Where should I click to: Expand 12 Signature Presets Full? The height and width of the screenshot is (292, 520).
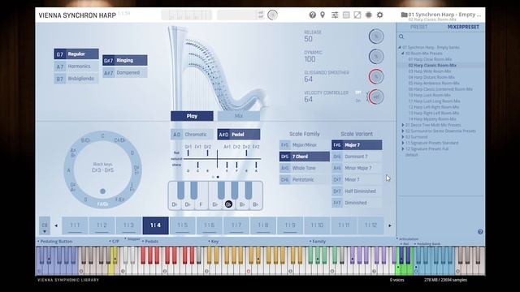coord(403,148)
